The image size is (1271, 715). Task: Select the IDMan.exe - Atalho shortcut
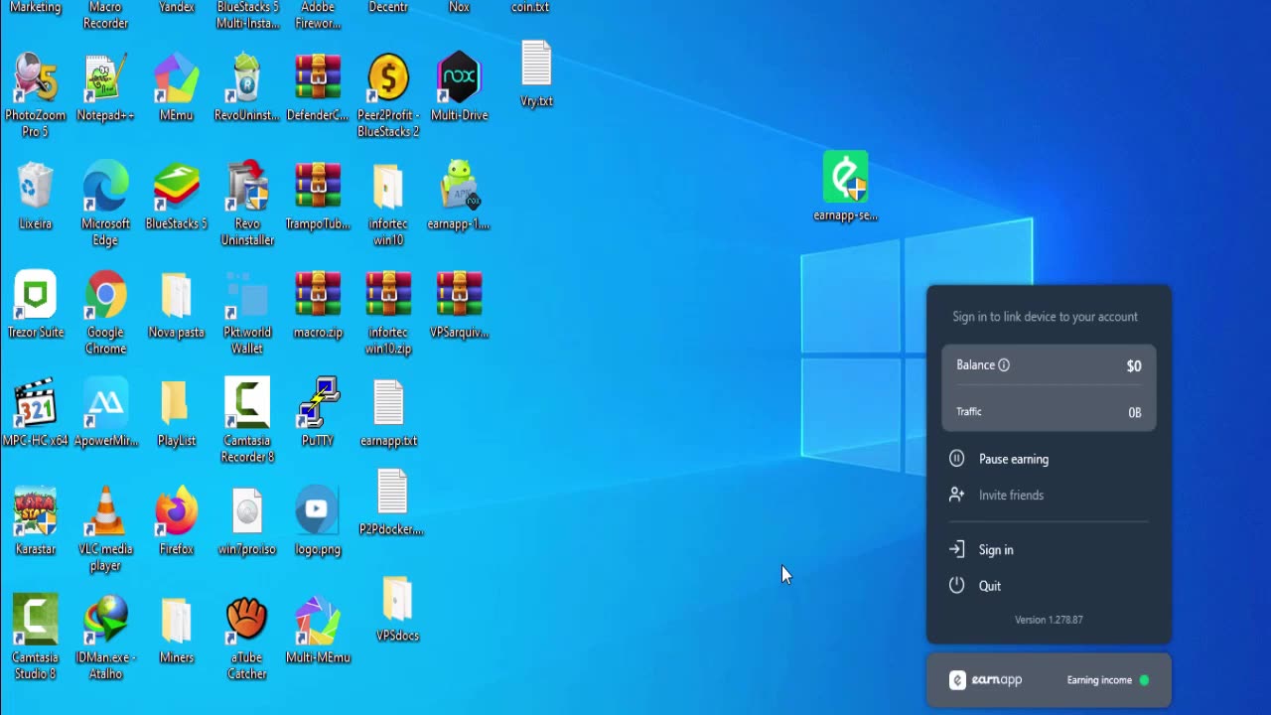tap(105, 637)
